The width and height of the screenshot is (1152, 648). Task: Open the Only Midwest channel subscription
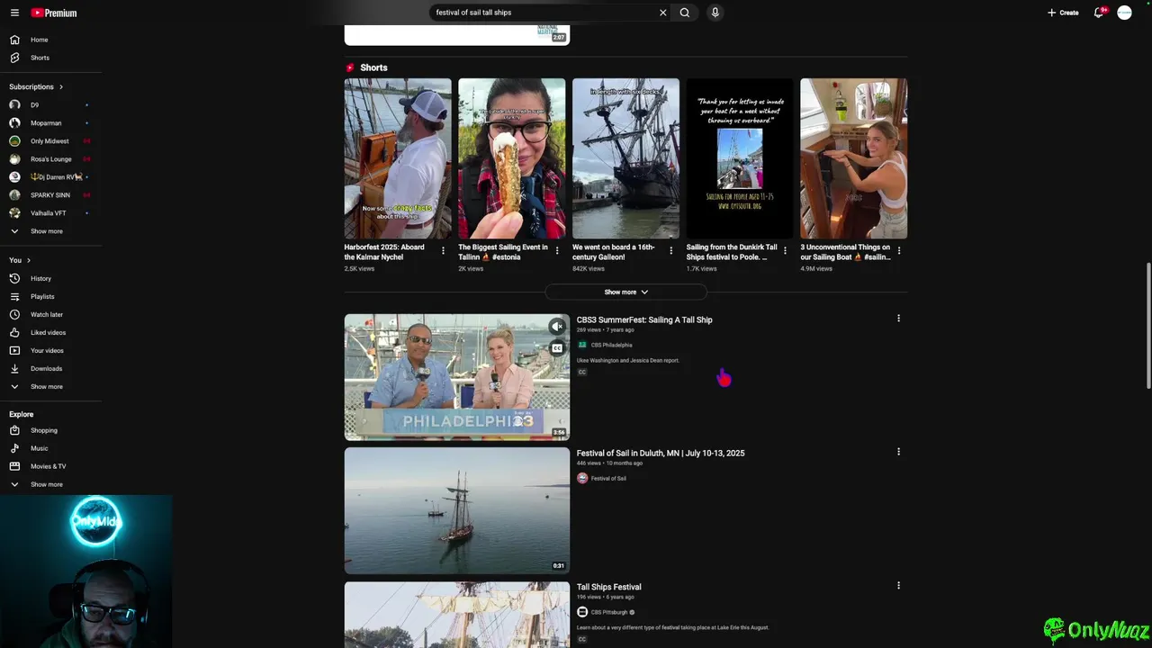(x=50, y=141)
